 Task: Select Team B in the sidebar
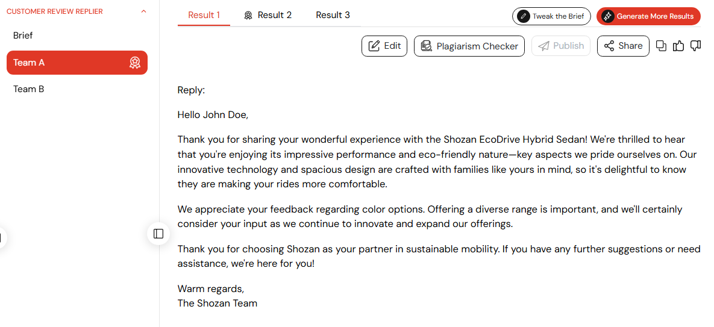point(77,89)
